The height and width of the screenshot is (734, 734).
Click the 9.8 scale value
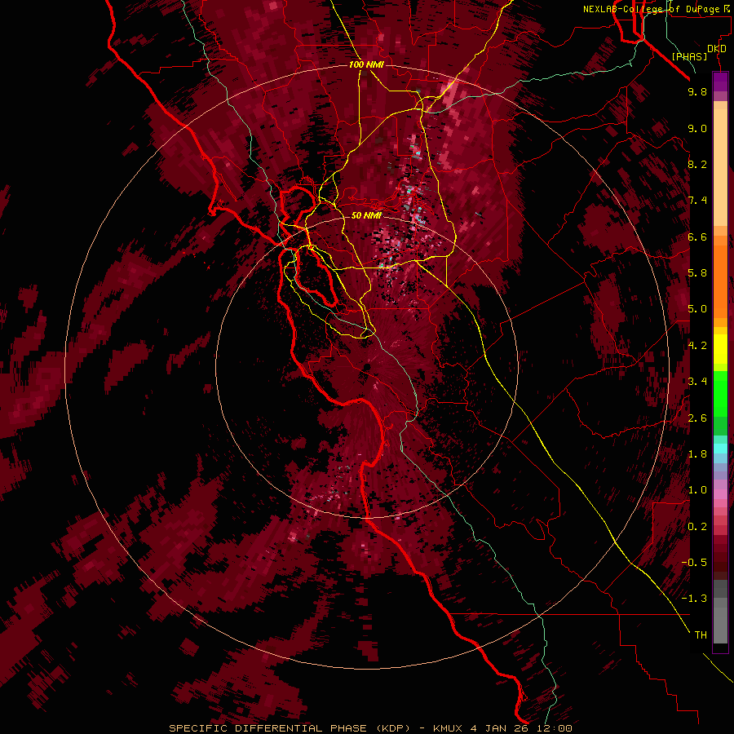(697, 91)
